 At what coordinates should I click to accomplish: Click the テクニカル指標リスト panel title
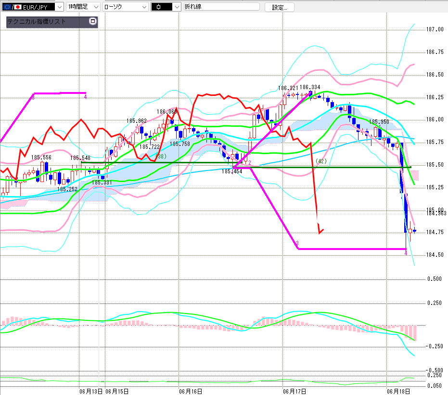(x=37, y=22)
